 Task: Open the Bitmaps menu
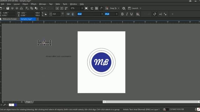pyautogui.click(x=42, y=4)
